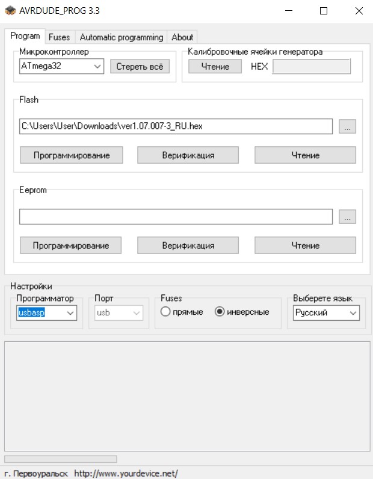Select инверсные fuses radio button
The image size is (373, 479).
(x=220, y=312)
